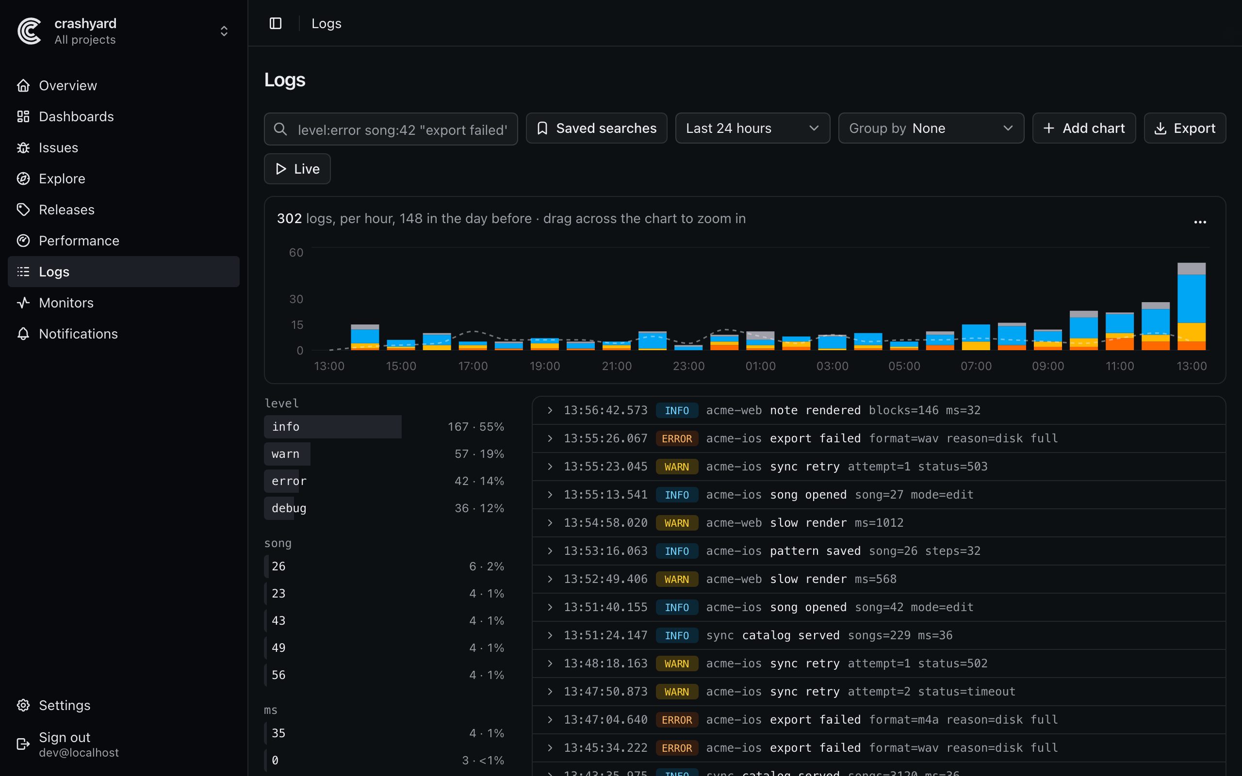
Task: Click the Performance gauge icon
Action: pyautogui.click(x=23, y=241)
